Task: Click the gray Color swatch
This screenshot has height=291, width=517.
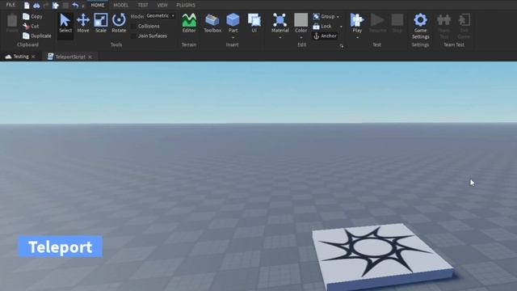Action: pos(301,19)
